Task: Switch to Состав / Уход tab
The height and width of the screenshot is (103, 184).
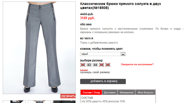Action: click(91, 93)
